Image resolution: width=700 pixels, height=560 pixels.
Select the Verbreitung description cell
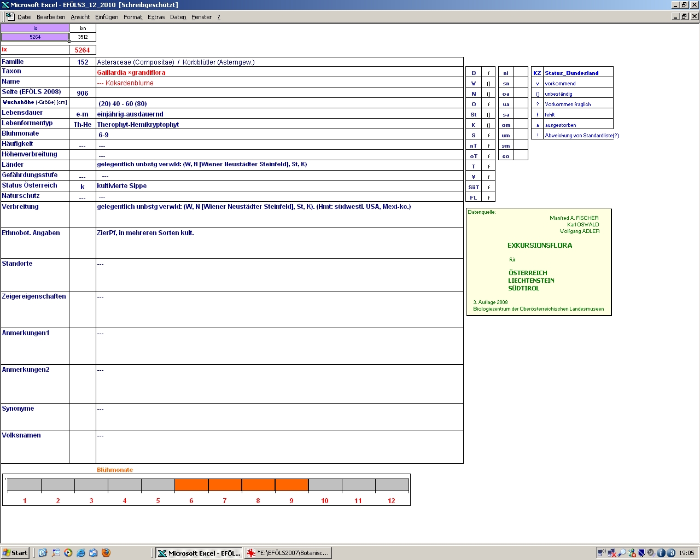coord(279,215)
